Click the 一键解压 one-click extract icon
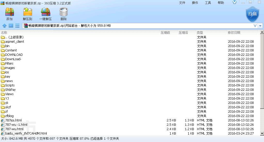The image size is (264, 142). tap(46, 12)
